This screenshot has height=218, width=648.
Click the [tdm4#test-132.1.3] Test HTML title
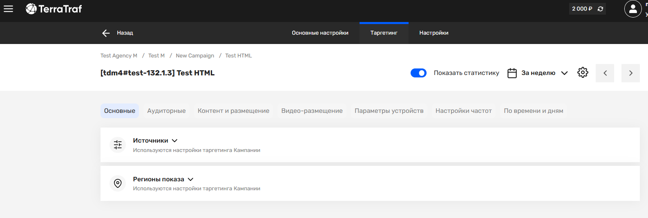pyautogui.click(x=157, y=73)
